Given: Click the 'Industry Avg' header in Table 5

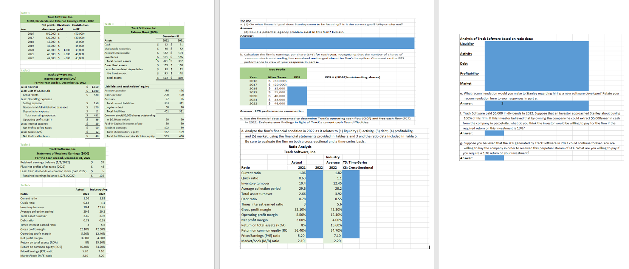Looking at the screenshot, I should pyautogui.click(x=99, y=190).
